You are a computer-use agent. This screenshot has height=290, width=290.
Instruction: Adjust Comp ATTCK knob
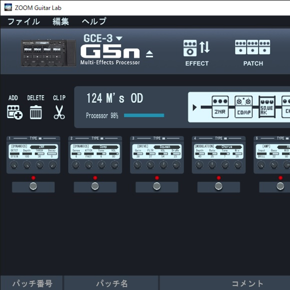coord(89,165)
